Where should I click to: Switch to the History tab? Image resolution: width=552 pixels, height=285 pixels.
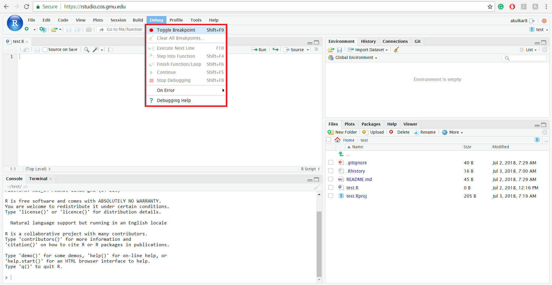(x=368, y=41)
